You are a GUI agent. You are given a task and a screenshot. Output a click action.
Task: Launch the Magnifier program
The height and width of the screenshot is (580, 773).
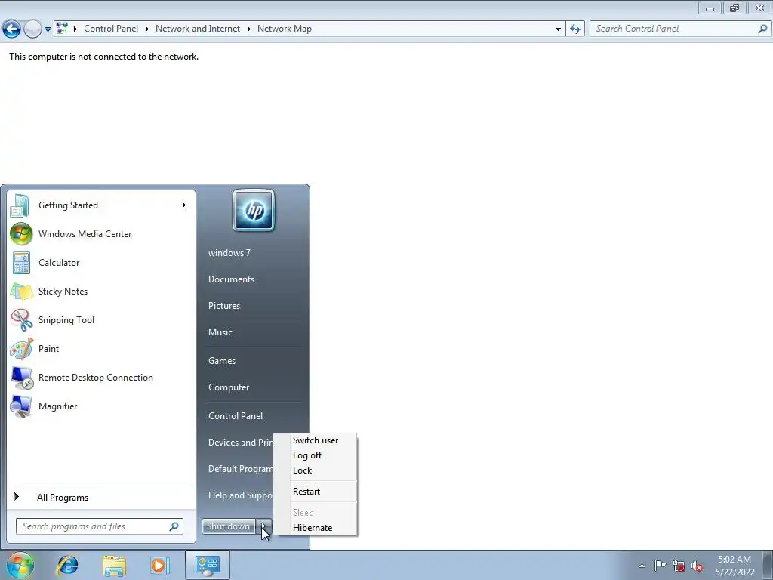101,406
